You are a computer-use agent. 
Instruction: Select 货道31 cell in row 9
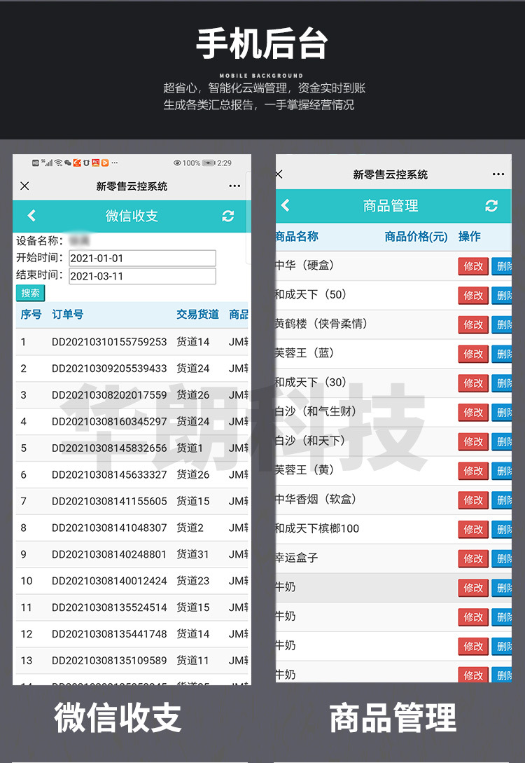[x=192, y=554]
